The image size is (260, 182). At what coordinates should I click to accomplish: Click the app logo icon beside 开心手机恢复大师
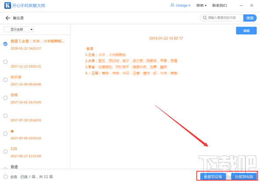coord(7,5)
